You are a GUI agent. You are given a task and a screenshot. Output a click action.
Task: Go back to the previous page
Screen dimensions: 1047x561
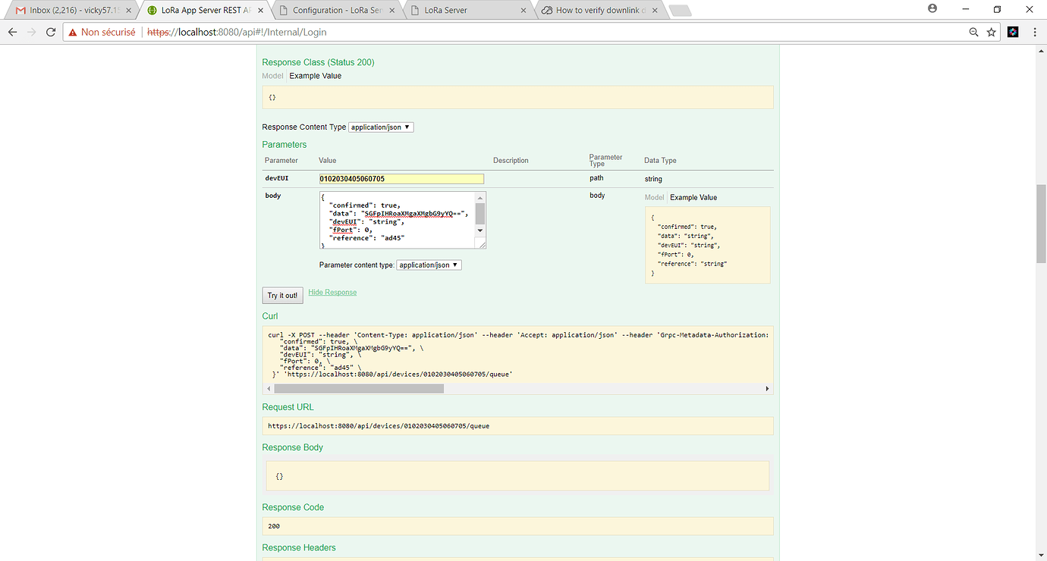[13, 33]
